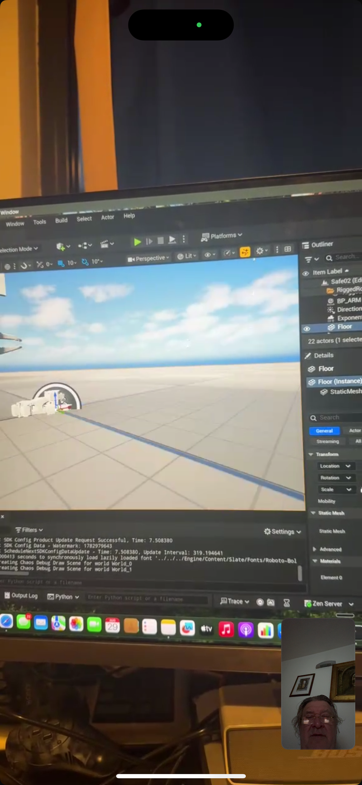Viewport: 362px width, 785px height.
Task: Switch to the Outliner panel tab
Action: click(x=318, y=244)
